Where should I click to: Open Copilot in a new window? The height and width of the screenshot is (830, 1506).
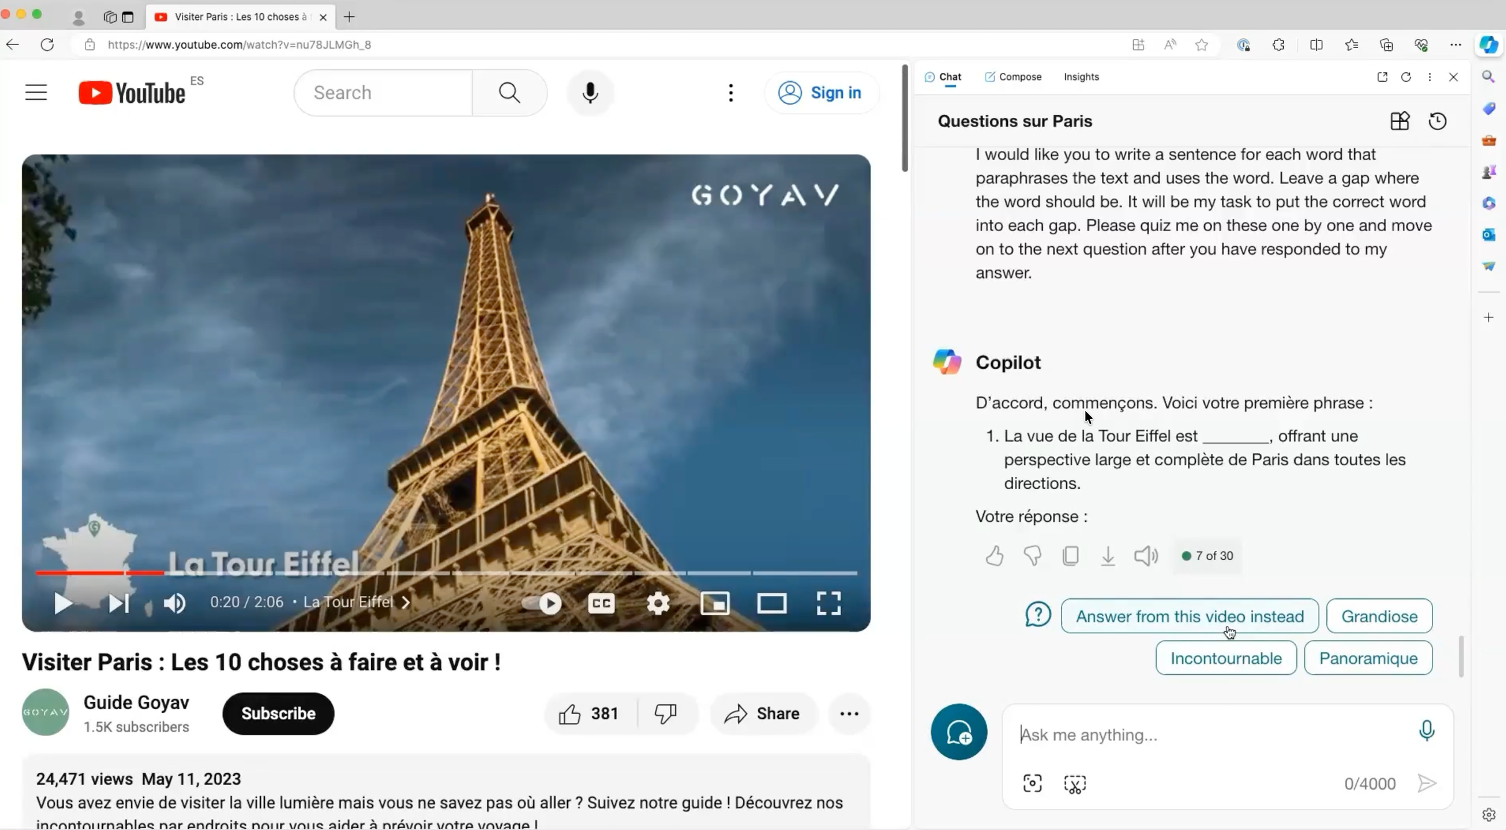coord(1383,77)
